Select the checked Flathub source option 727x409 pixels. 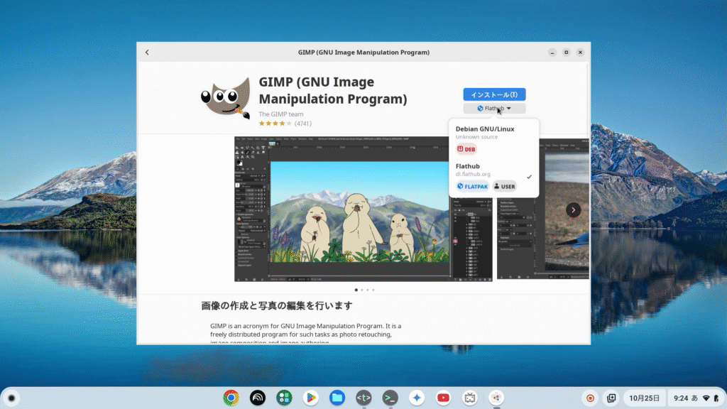click(x=493, y=170)
